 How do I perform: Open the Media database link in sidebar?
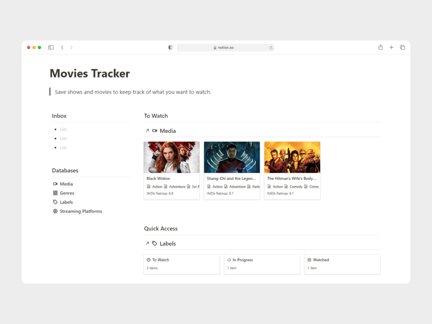[66, 184]
